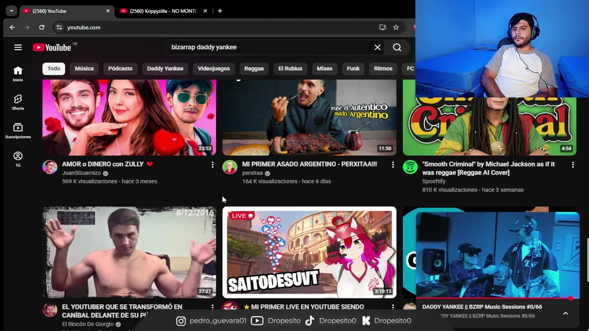Click the miniplayer video of BZRP session

pyautogui.click(x=497, y=255)
